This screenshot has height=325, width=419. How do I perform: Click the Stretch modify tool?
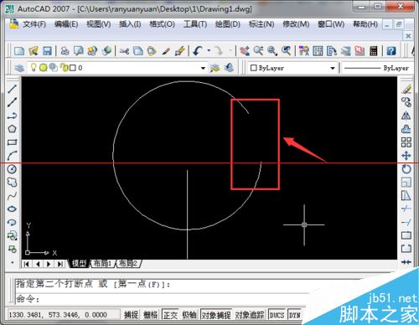click(x=406, y=196)
